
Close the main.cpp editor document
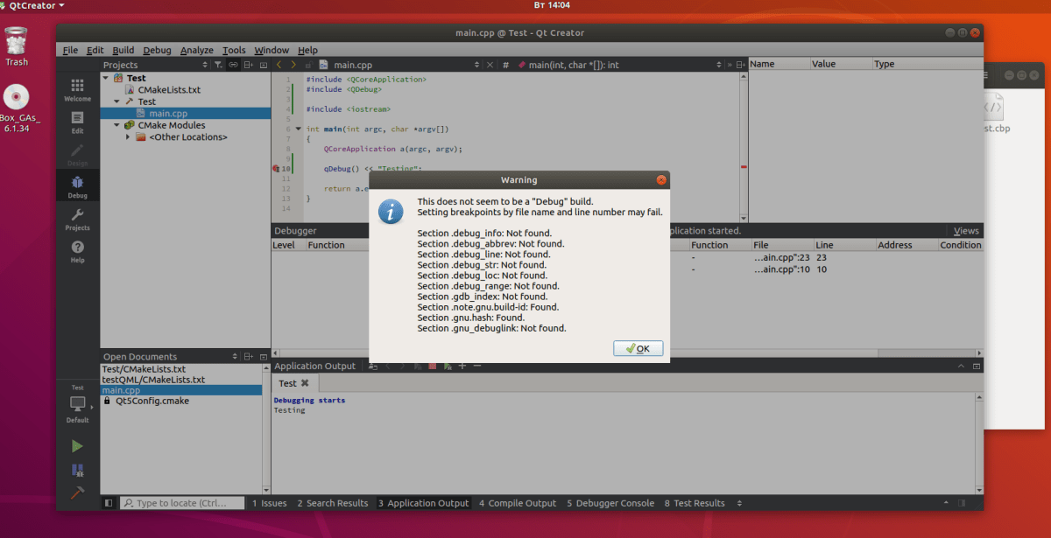490,65
